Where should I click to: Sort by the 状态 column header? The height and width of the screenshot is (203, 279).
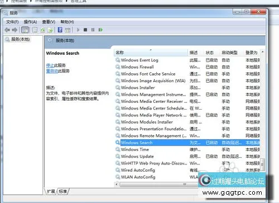pyautogui.click(x=212, y=53)
